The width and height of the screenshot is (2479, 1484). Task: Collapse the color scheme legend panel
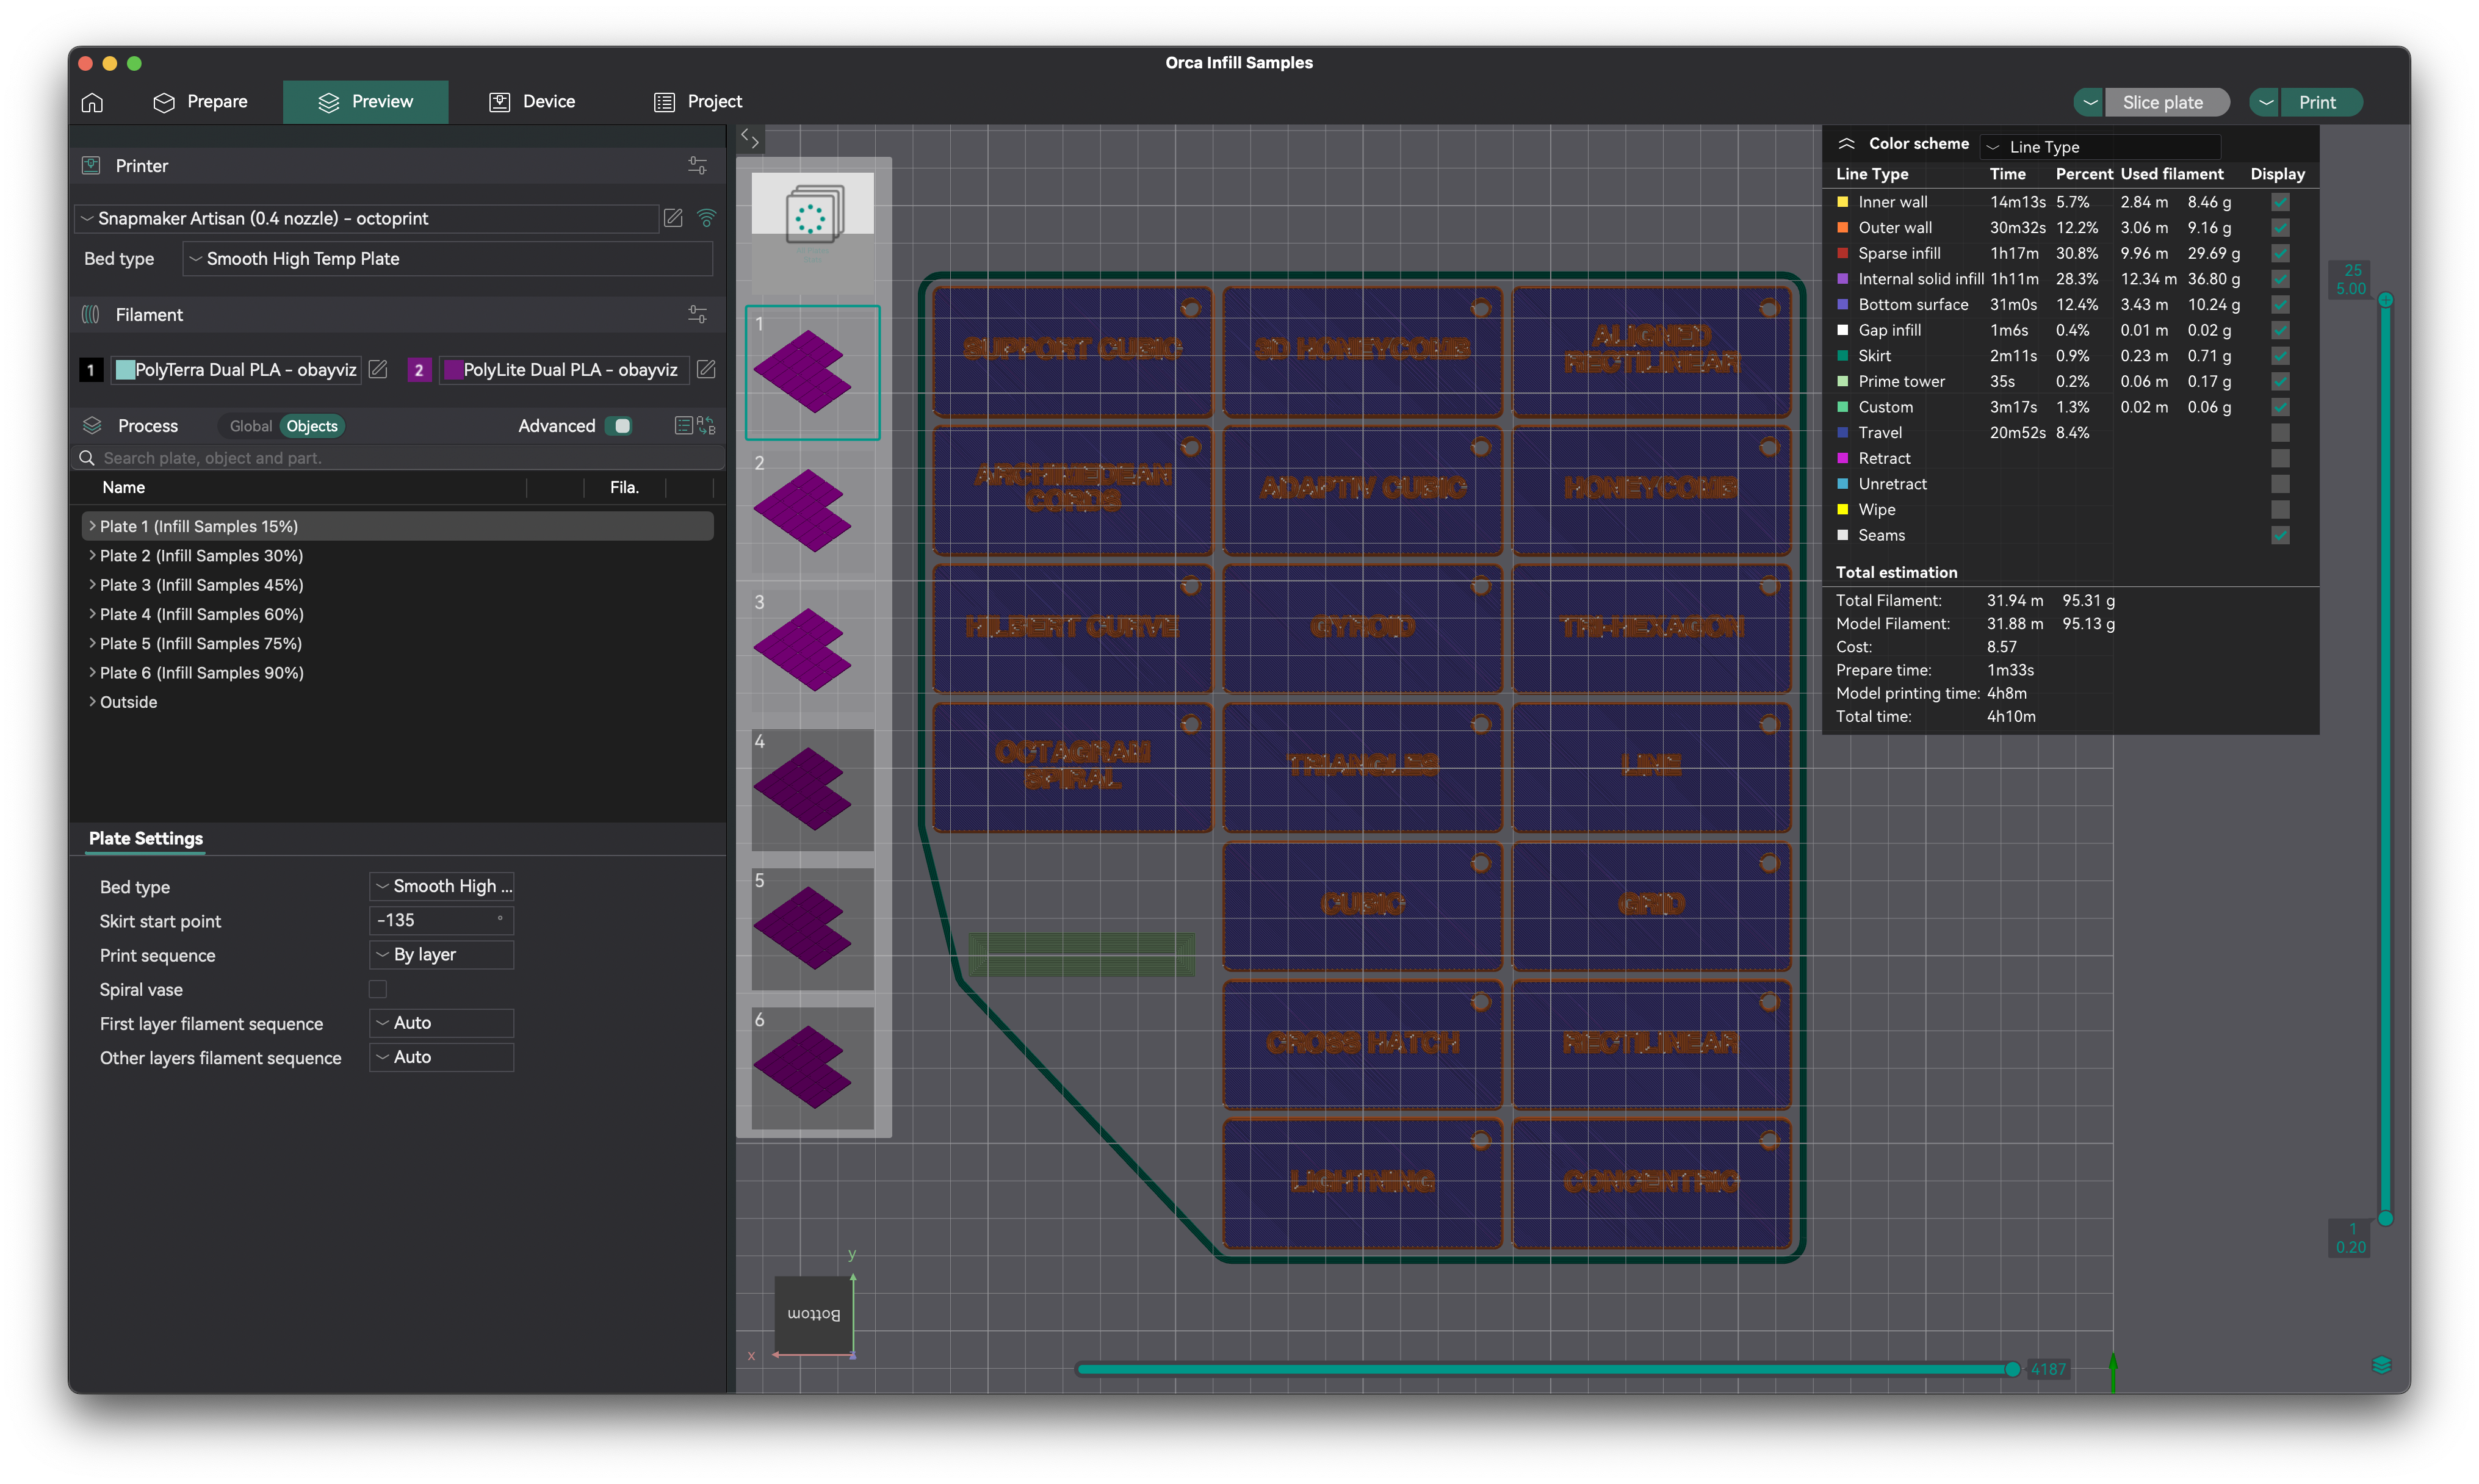[x=1846, y=144]
